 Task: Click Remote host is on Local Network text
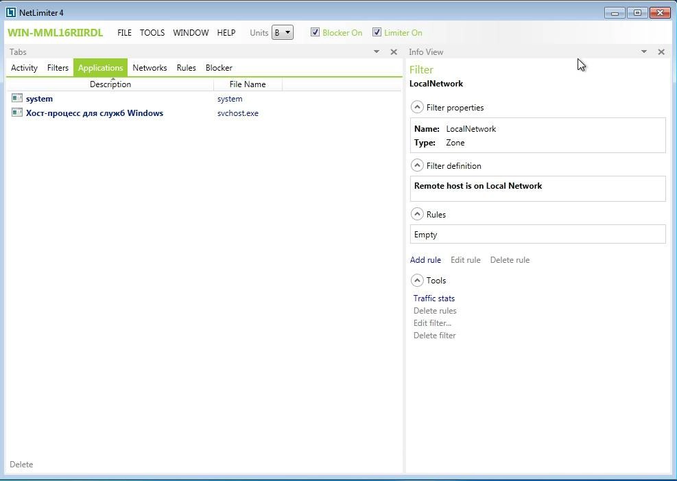[478, 186]
